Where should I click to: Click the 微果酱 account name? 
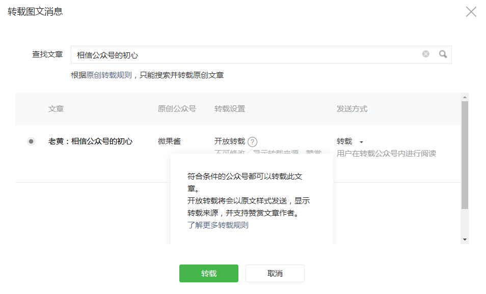coord(169,141)
